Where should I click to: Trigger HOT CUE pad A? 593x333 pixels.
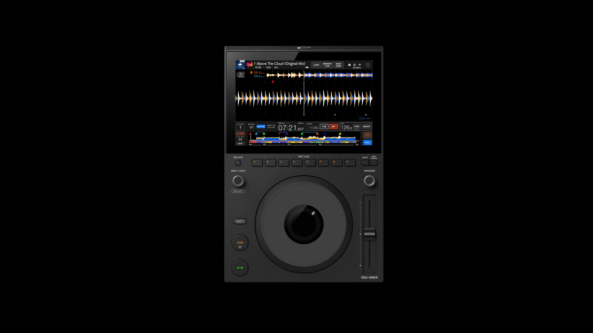click(x=257, y=163)
